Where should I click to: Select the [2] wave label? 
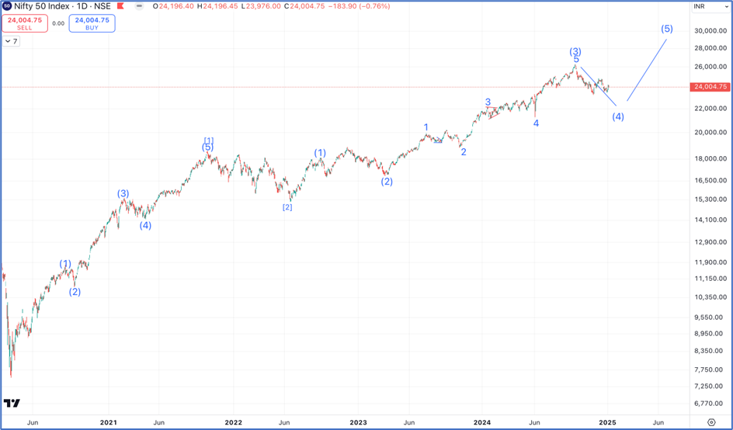pos(287,207)
